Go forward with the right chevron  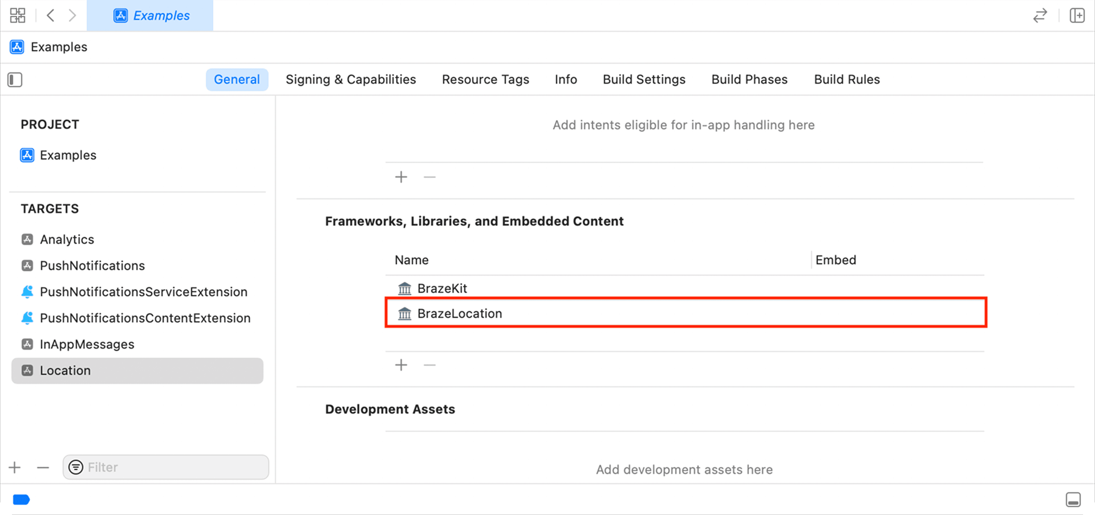click(72, 15)
